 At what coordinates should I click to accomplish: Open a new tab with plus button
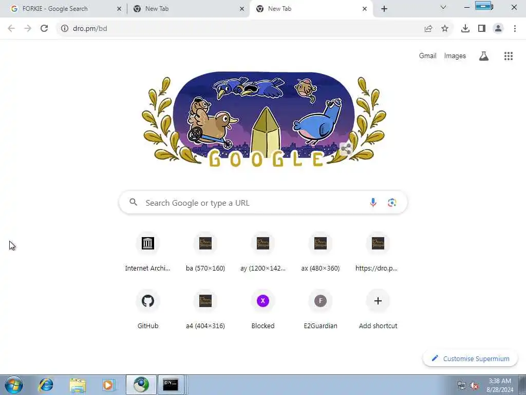(384, 9)
